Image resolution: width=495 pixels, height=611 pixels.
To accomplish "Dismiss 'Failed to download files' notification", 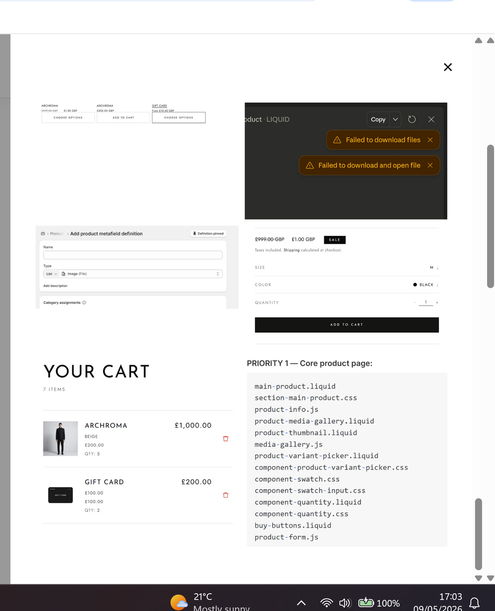I will (x=430, y=140).
